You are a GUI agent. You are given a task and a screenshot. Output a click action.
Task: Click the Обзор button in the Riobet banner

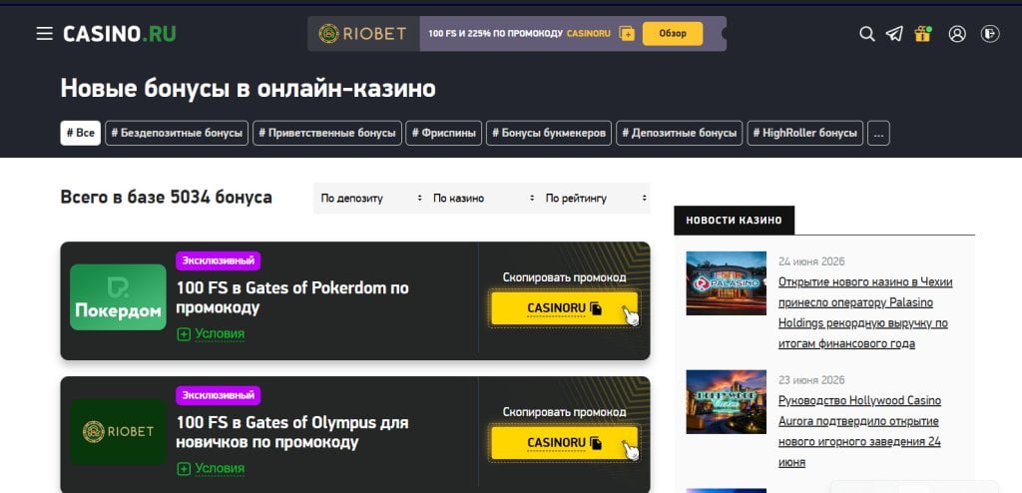click(x=673, y=34)
